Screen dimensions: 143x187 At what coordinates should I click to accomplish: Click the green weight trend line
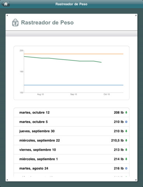click(63, 59)
